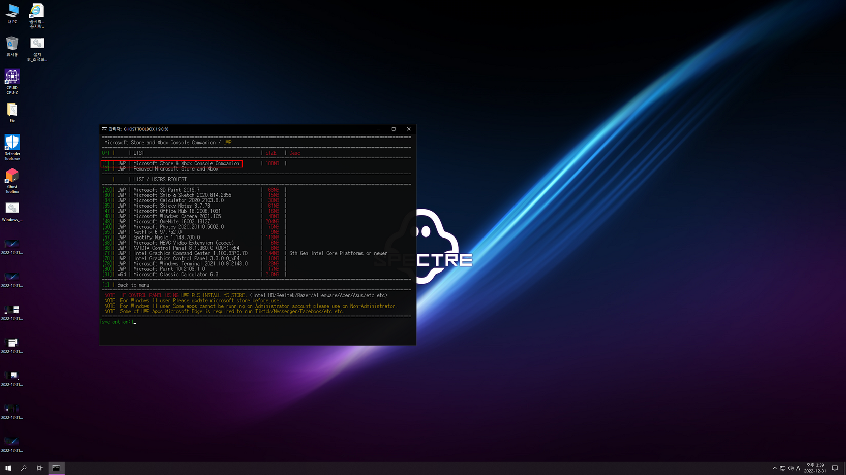Click the console icon in Ghost Toolbox title bar

[x=104, y=129]
